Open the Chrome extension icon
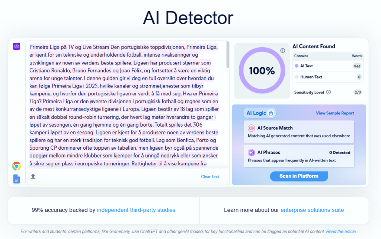 pos(16,166)
